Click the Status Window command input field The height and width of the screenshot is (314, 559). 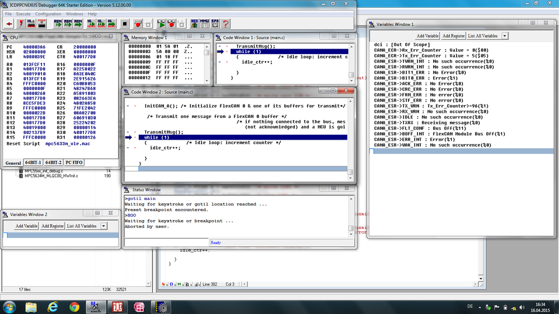[x=166, y=242]
